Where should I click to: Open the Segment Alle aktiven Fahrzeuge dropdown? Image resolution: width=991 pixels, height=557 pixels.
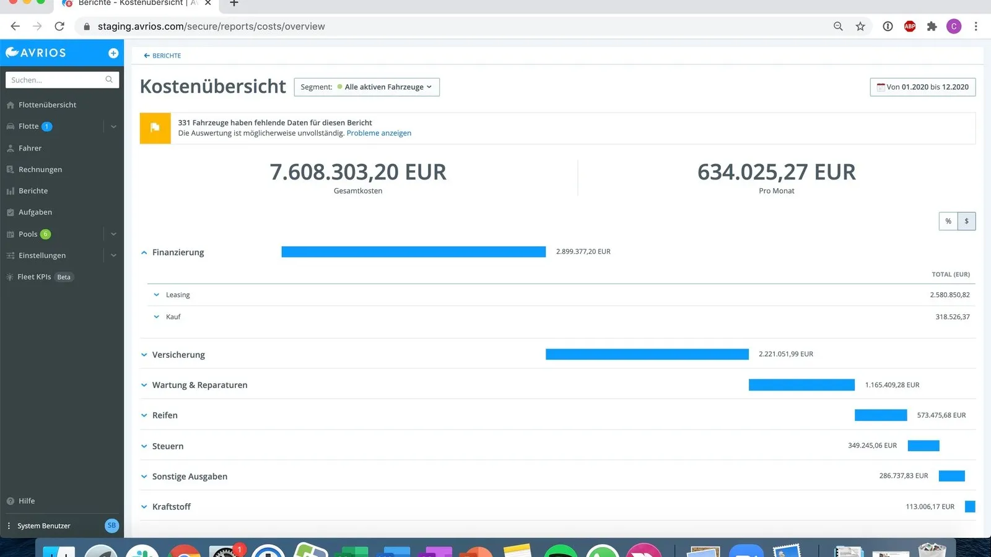click(x=367, y=87)
